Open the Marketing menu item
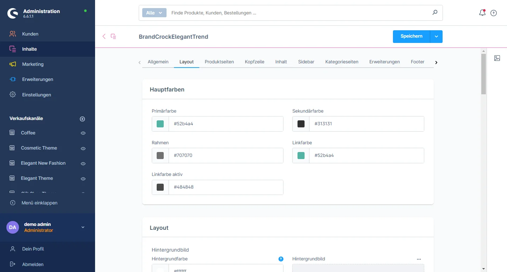507x272 pixels. pyautogui.click(x=33, y=64)
